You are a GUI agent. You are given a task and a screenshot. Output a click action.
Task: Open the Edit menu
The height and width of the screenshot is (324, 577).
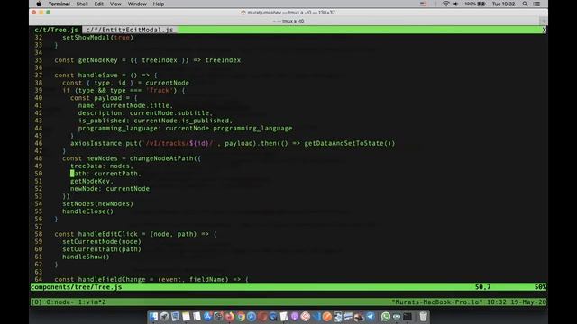98,4
